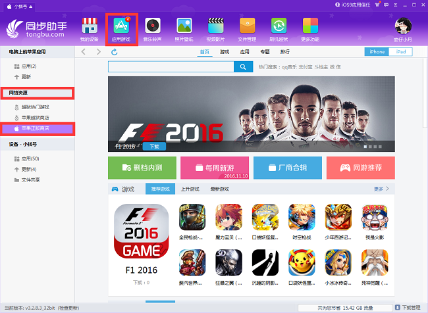Open iOS9应用信任 in title bar
Image resolution: width=428 pixels, height=313 pixels.
[x=353, y=5]
